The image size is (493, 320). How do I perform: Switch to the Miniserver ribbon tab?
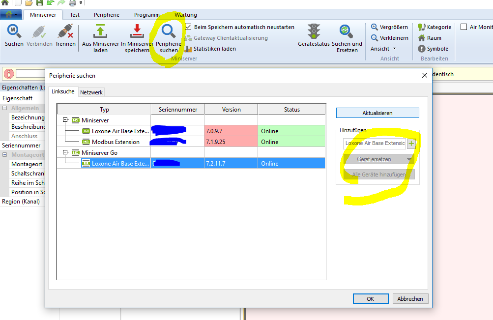[x=43, y=15]
